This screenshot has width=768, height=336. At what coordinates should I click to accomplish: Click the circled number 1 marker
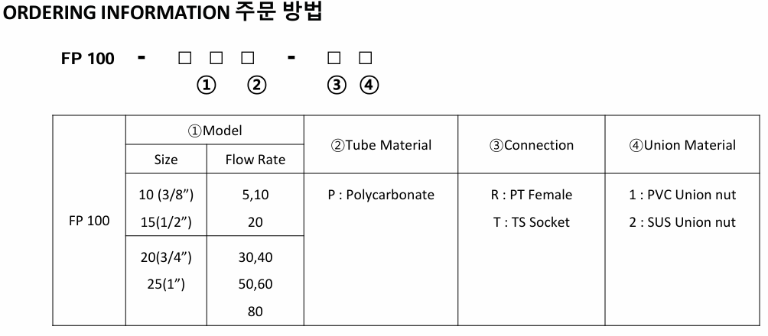pyautogui.click(x=207, y=85)
